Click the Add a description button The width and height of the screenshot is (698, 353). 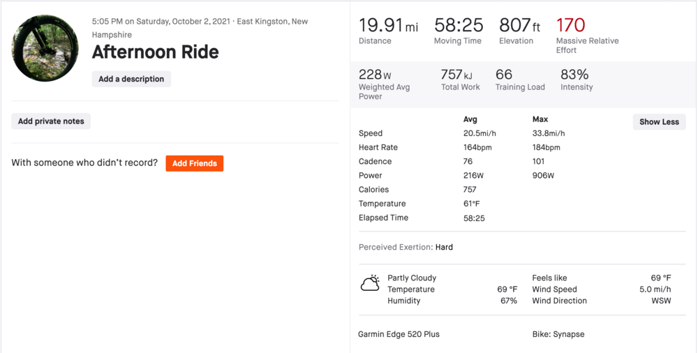[x=131, y=79]
